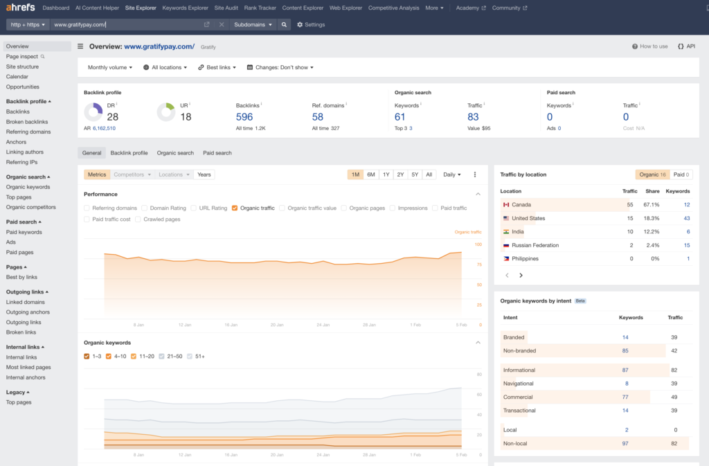Open Settings gear in search bar

click(311, 24)
